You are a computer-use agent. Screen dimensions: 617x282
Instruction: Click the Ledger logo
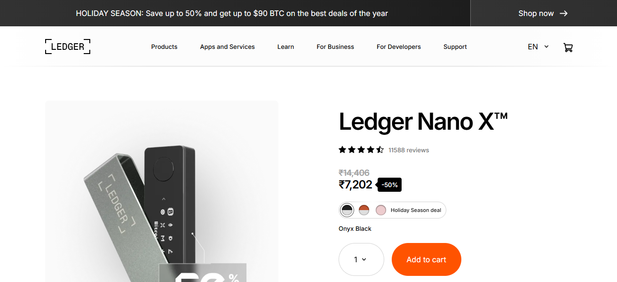pos(67,46)
